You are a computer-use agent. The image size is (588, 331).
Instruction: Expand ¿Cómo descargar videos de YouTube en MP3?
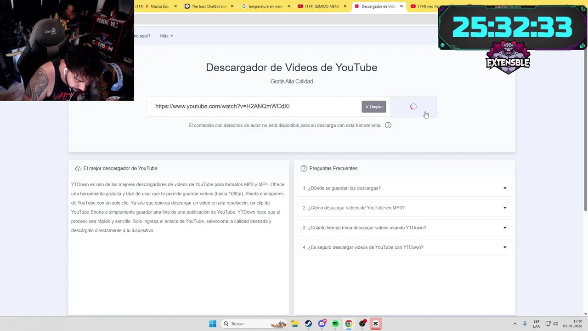(x=405, y=208)
